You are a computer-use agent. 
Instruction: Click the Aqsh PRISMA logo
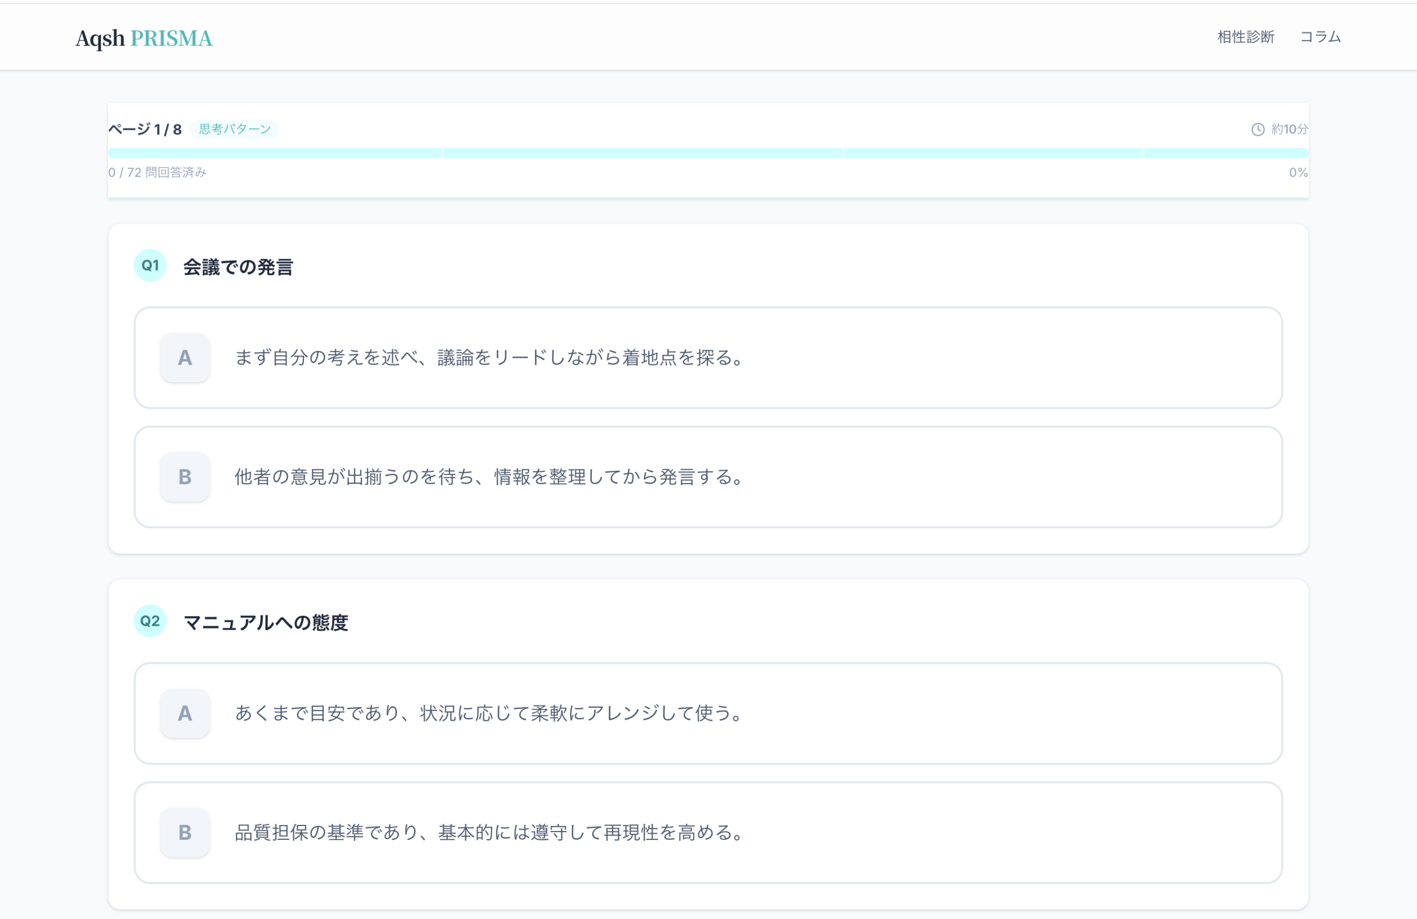pyautogui.click(x=143, y=38)
